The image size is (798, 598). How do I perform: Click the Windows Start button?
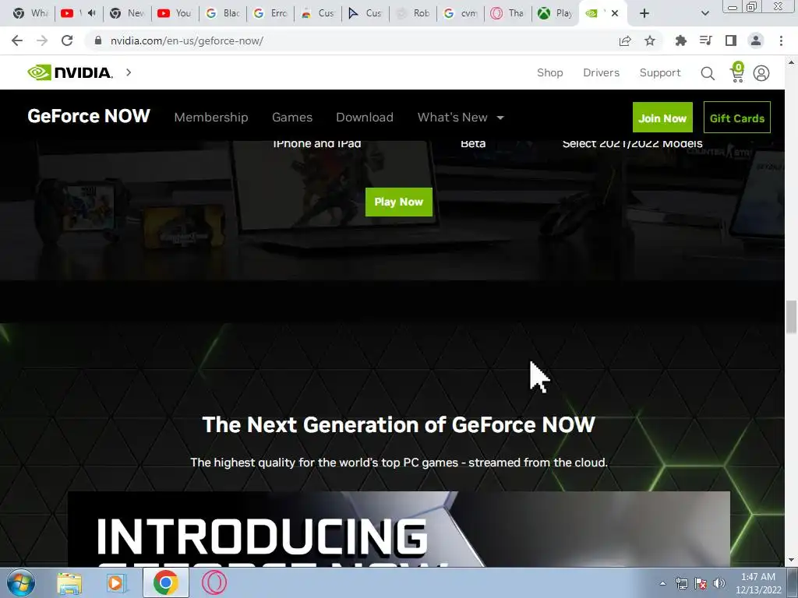click(x=20, y=582)
